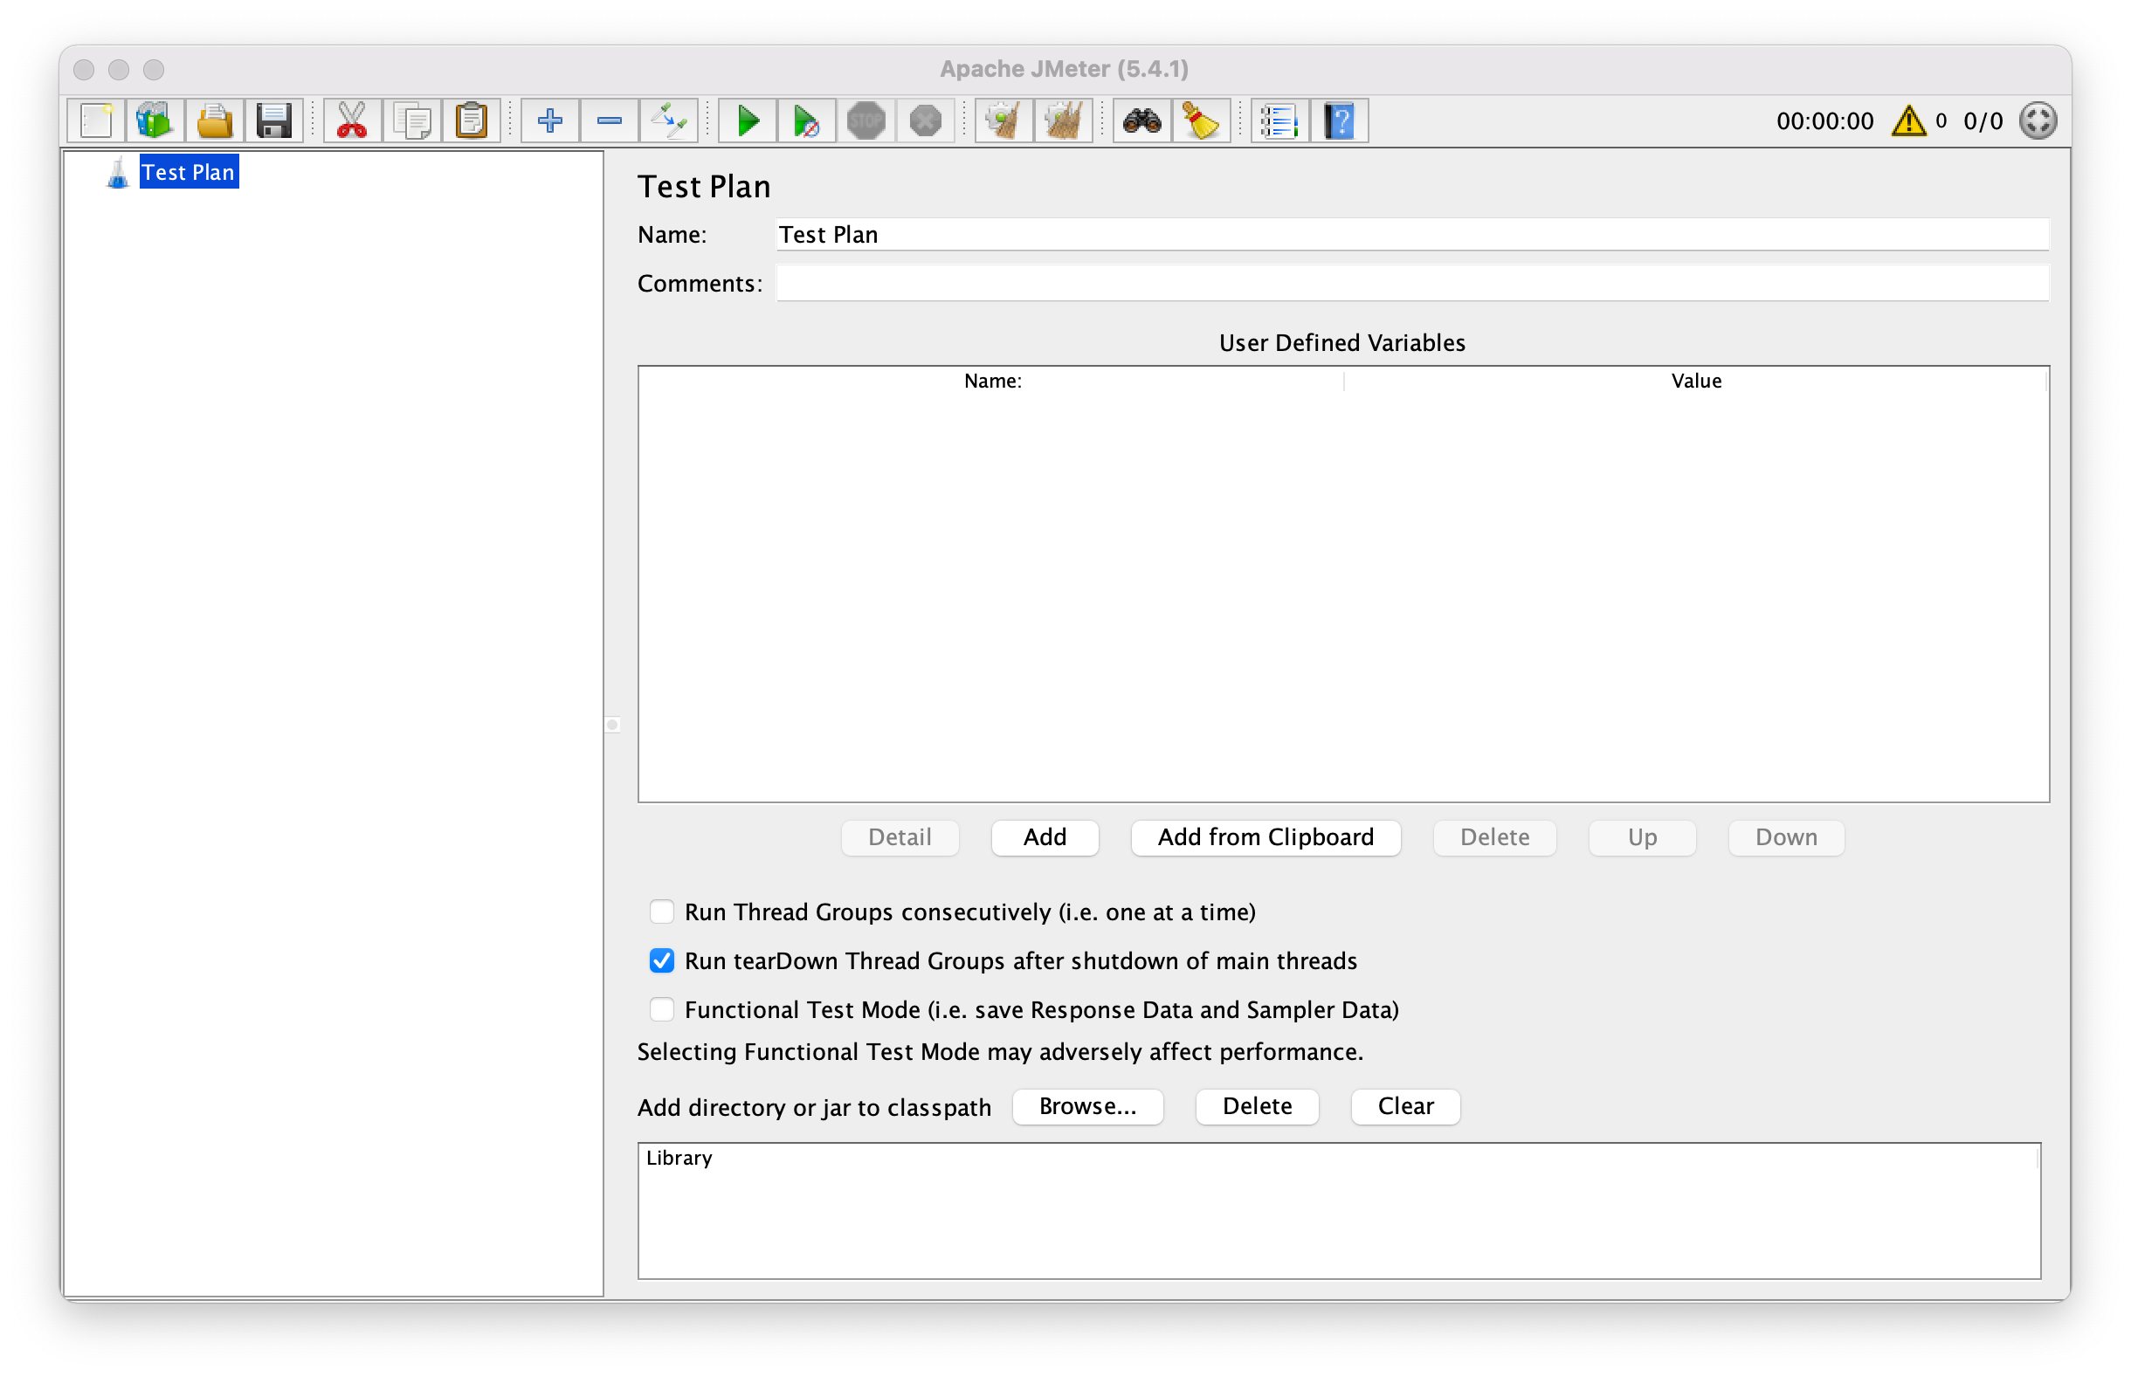Image resolution: width=2131 pixels, height=1376 pixels.
Task: Open the Templates icon in toolbar
Action: (x=155, y=120)
